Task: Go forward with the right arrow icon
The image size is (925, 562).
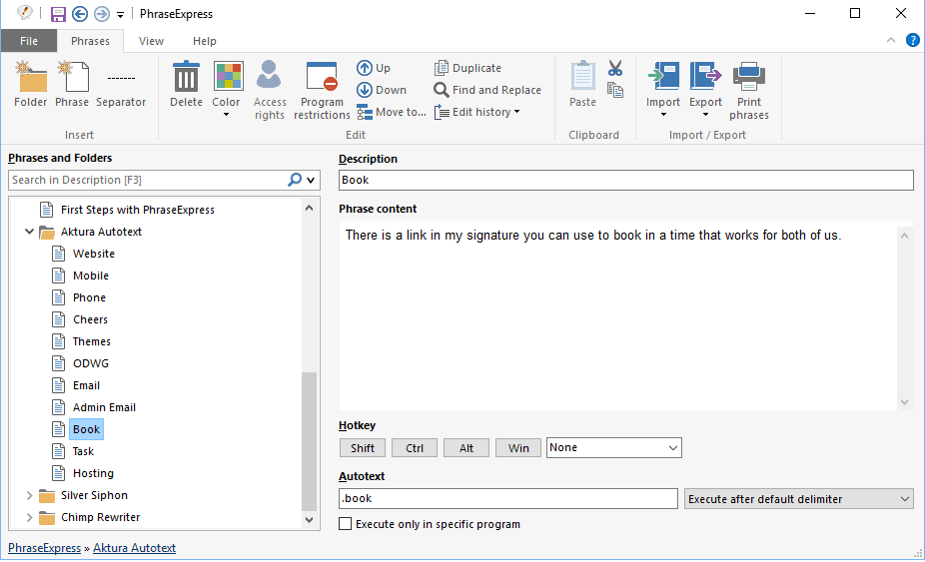Action: [x=102, y=14]
